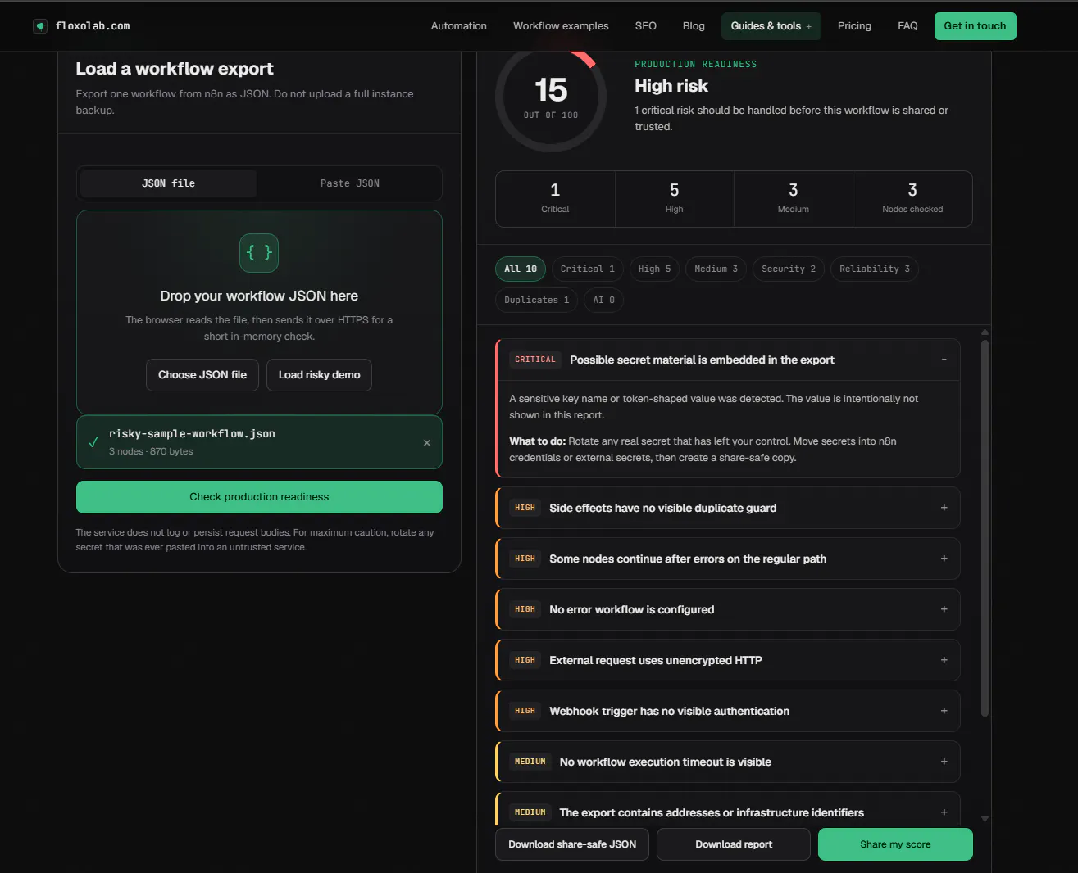
Task: Filter findings by Critical 1
Action: [x=587, y=269]
